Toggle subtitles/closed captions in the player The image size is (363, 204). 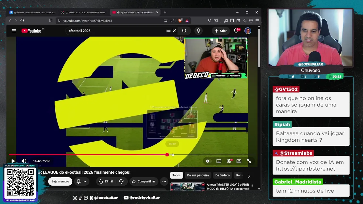click(219, 161)
